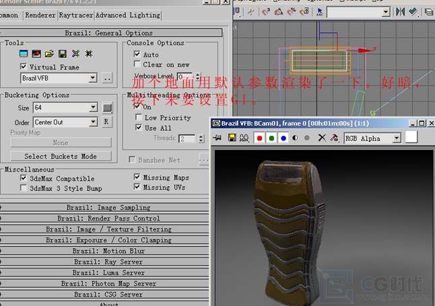
Task: Enable 3dsMax 3 Style Bump checkbox
Action: click(x=24, y=188)
